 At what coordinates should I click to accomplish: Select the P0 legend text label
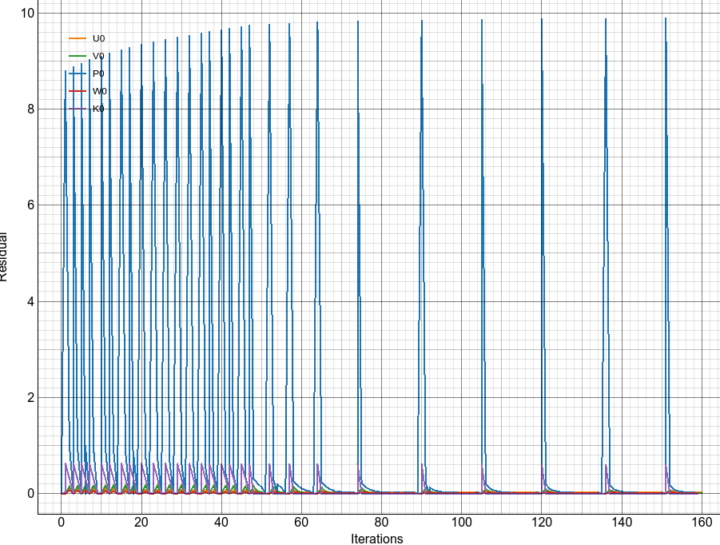point(99,74)
